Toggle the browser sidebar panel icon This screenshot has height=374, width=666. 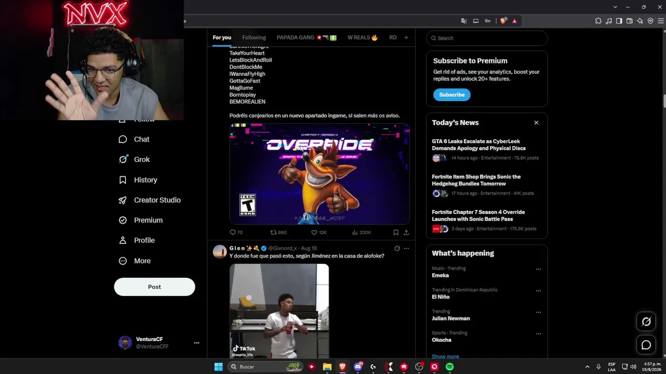619,21
